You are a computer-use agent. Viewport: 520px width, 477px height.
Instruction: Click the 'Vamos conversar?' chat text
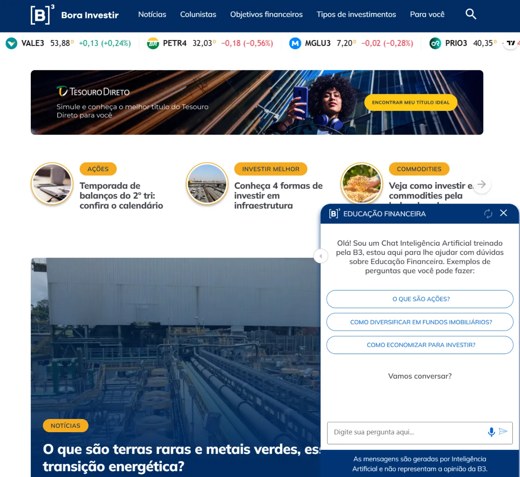420,376
